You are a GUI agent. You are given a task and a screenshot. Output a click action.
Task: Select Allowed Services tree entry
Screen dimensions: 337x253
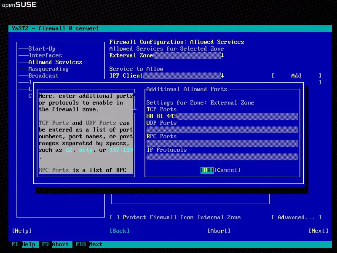click(55, 62)
